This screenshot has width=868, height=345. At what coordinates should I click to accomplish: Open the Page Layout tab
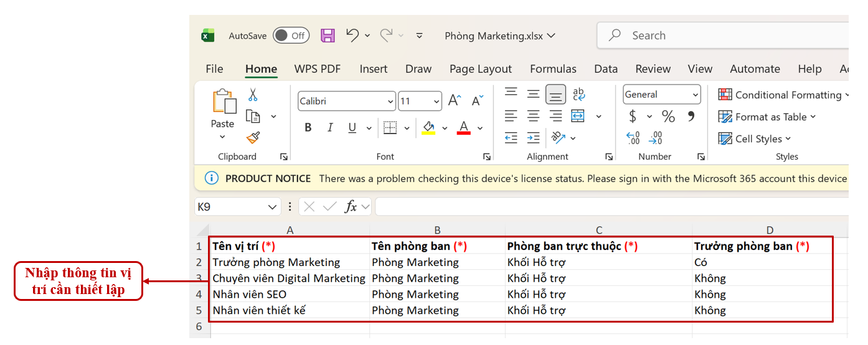coord(480,69)
